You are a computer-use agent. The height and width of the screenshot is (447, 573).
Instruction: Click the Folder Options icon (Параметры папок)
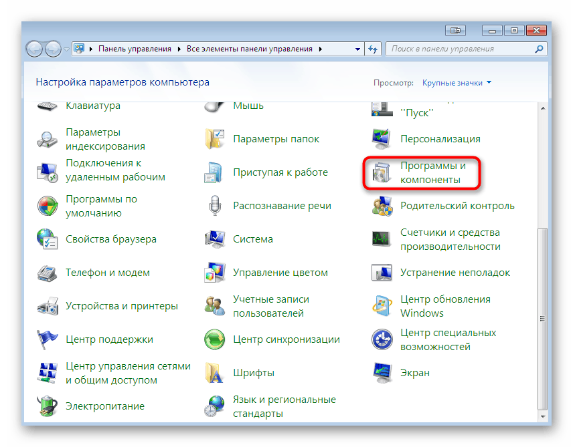click(x=214, y=140)
